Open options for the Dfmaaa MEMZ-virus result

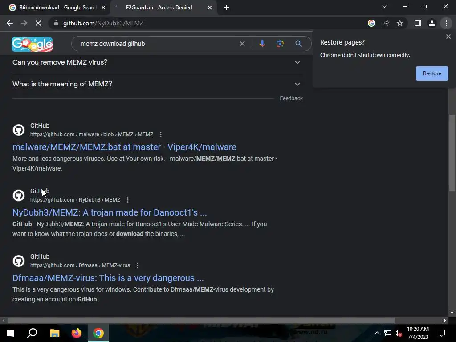(137, 265)
